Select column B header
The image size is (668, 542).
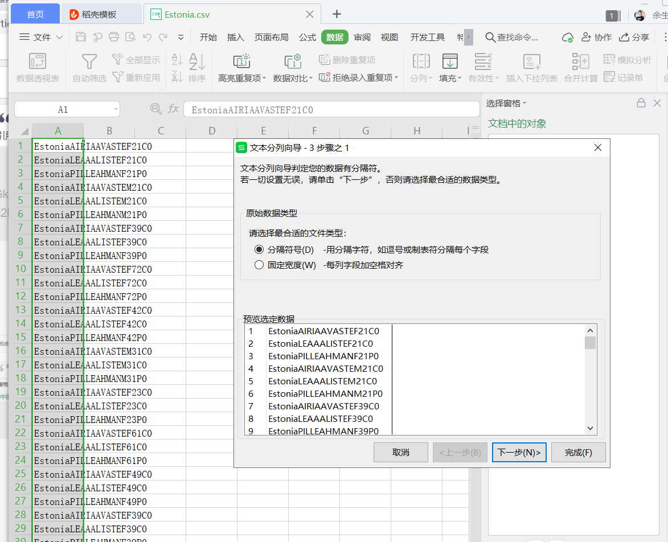click(109, 131)
